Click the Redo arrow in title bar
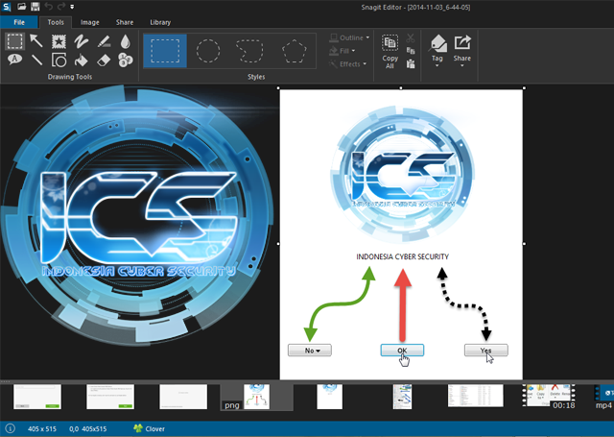The height and width of the screenshot is (437, 614). [x=61, y=7]
